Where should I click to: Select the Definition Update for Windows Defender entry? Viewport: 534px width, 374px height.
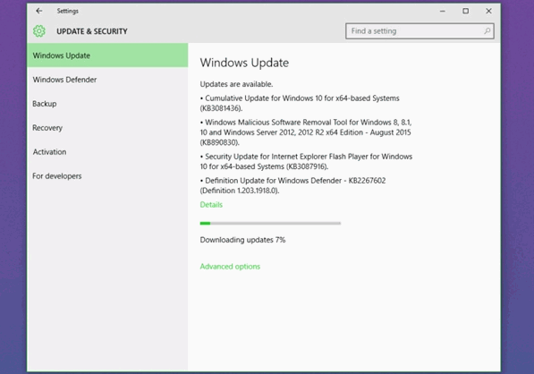(292, 185)
